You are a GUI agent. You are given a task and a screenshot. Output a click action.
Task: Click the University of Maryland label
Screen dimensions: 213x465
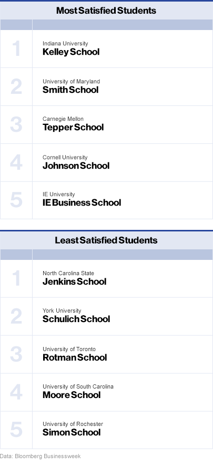tap(72, 81)
